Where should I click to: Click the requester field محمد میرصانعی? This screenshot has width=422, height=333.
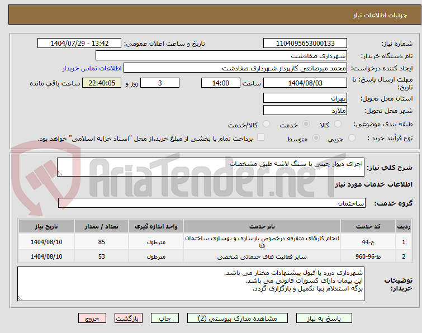click(x=235, y=68)
